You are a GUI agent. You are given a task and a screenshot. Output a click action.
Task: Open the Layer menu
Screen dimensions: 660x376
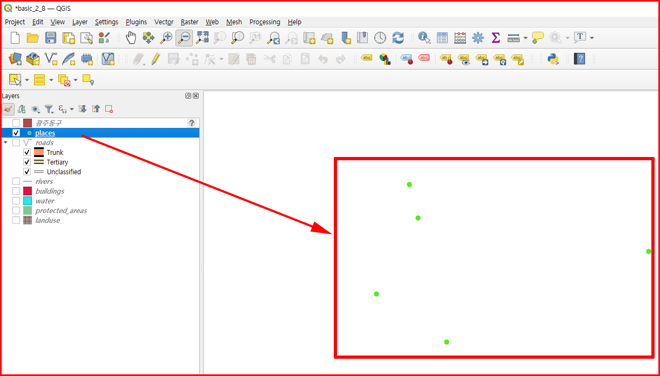click(80, 22)
